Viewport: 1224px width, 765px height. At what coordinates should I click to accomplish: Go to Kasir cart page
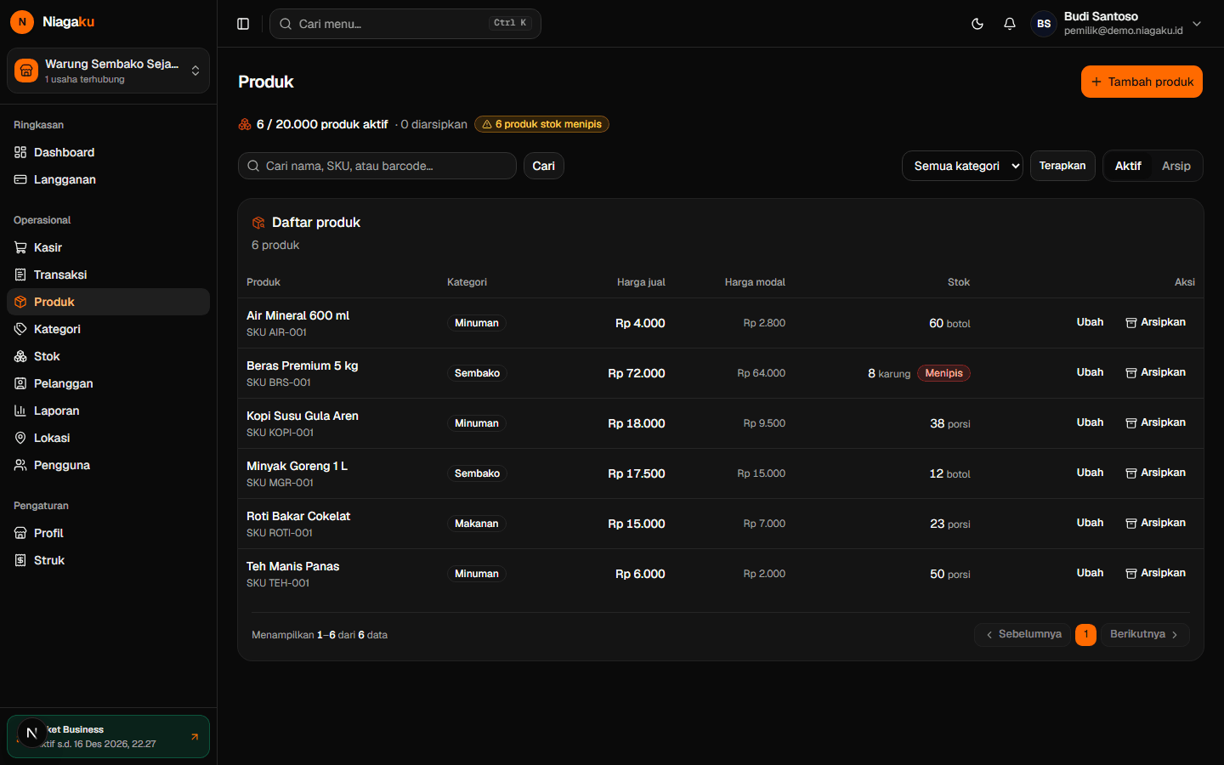[x=108, y=247]
